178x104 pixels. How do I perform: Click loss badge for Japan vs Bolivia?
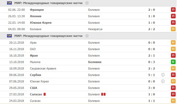(x=173, y=16)
